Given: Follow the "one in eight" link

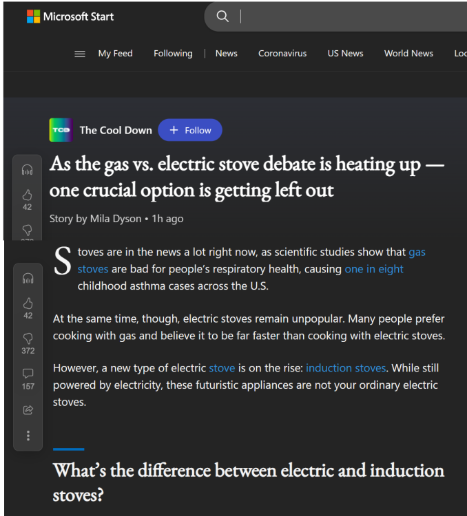Looking at the screenshot, I should point(374,269).
